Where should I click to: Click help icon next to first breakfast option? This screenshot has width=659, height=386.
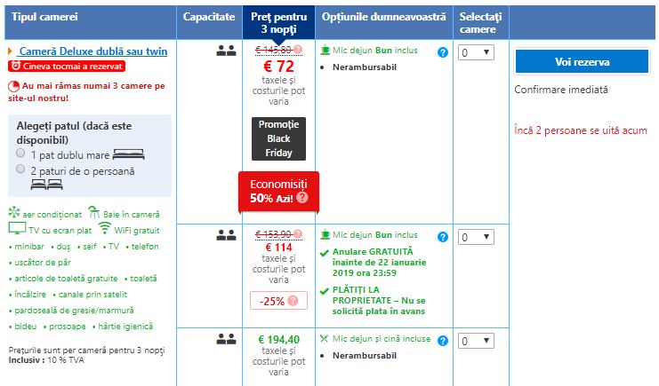(442, 52)
